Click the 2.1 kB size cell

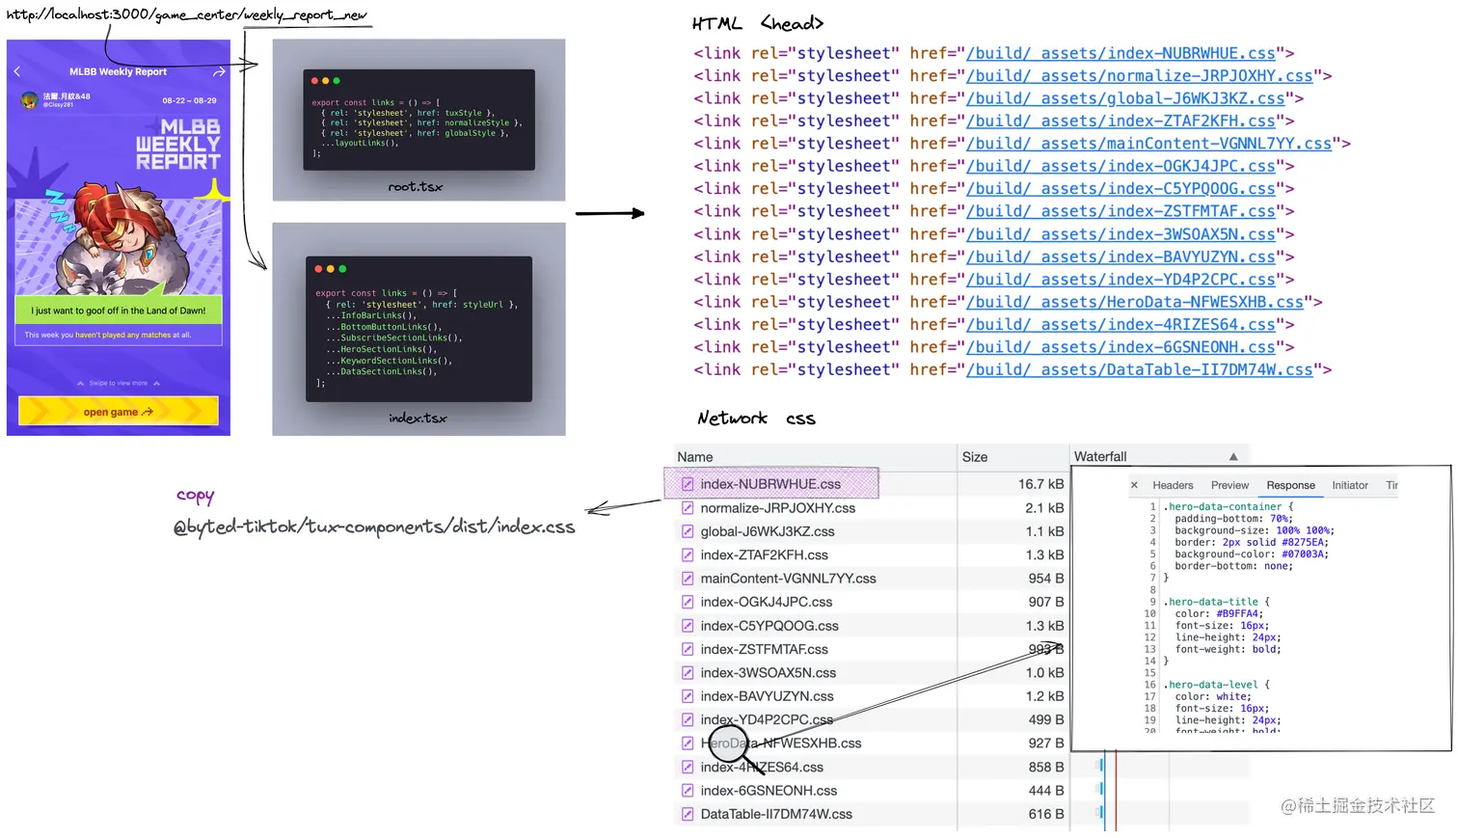(x=1044, y=507)
